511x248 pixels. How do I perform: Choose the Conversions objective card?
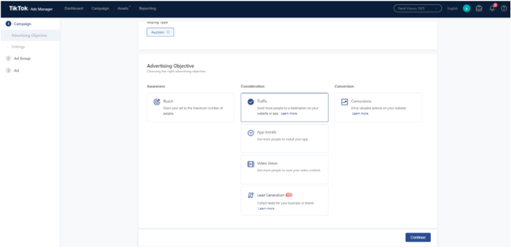coord(378,107)
